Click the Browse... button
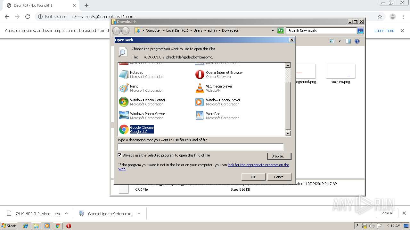The height and width of the screenshot is (230, 410). click(279, 156)
